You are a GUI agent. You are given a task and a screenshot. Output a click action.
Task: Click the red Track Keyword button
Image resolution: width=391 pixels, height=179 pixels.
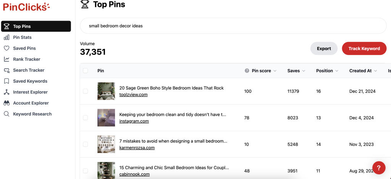[364, 48]
